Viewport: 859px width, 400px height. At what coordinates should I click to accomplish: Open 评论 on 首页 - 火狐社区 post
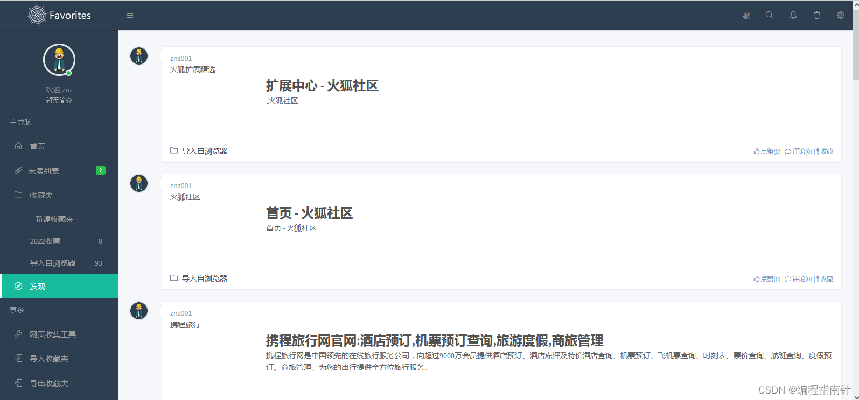coord(798,279)
